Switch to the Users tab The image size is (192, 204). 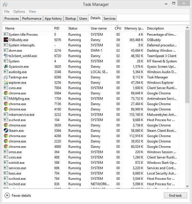point(83,19)
